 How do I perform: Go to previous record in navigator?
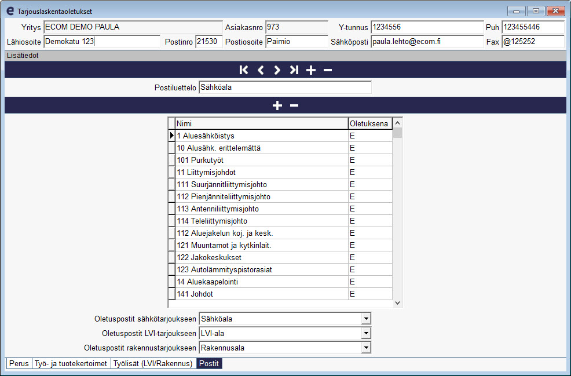click(261, 70)
